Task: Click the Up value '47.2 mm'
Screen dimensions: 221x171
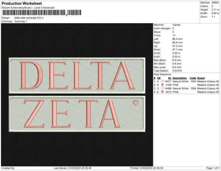Action: [x=178, y=46]
